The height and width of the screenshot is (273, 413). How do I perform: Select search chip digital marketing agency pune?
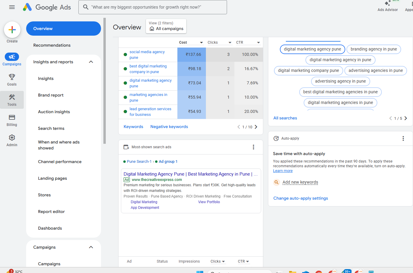pyautogui.click(x=313, y=49)
